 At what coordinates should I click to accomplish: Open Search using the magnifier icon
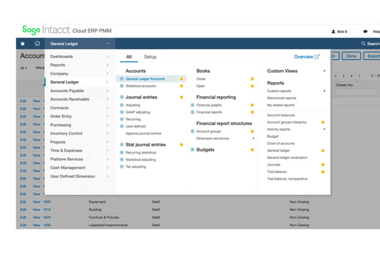pyautogui.click(x=363, y=44)
